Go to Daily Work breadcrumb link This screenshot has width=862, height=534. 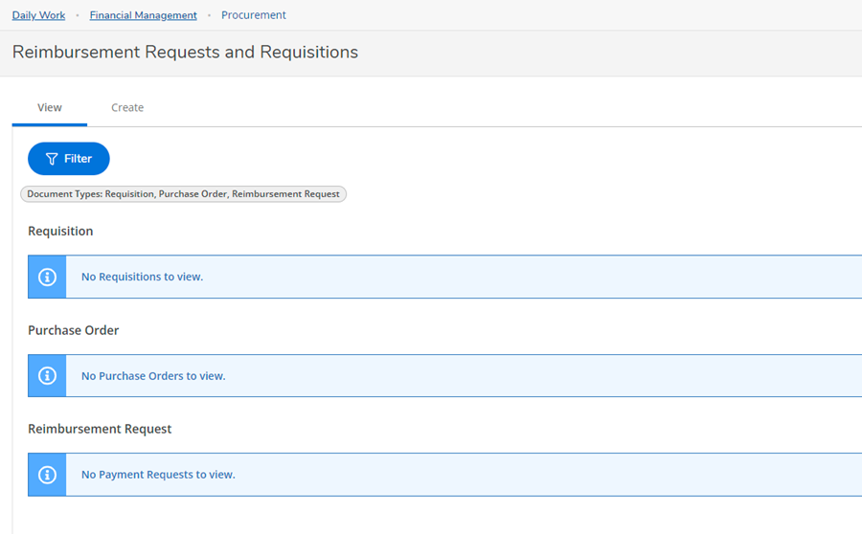(x=38, y=15)
